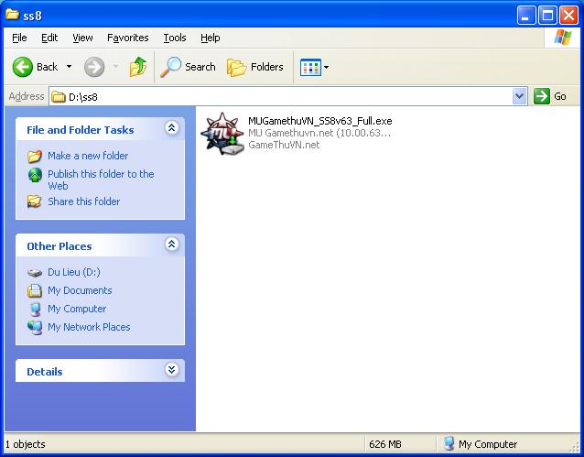
Task: Select the MU installer file icon
Action: click(x=222, y=134)
